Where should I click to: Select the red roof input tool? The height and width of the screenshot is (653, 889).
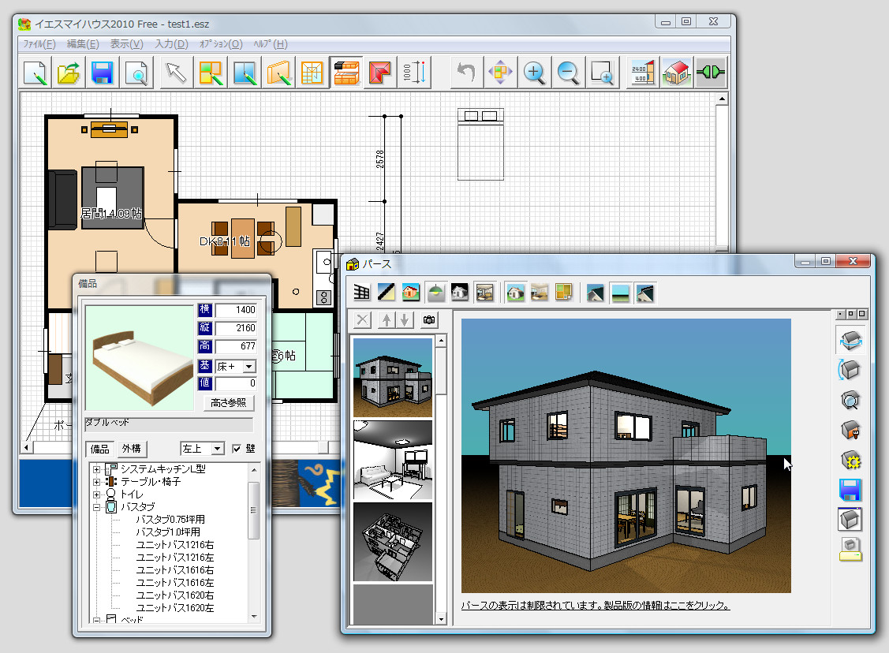(x=380, y=73)
